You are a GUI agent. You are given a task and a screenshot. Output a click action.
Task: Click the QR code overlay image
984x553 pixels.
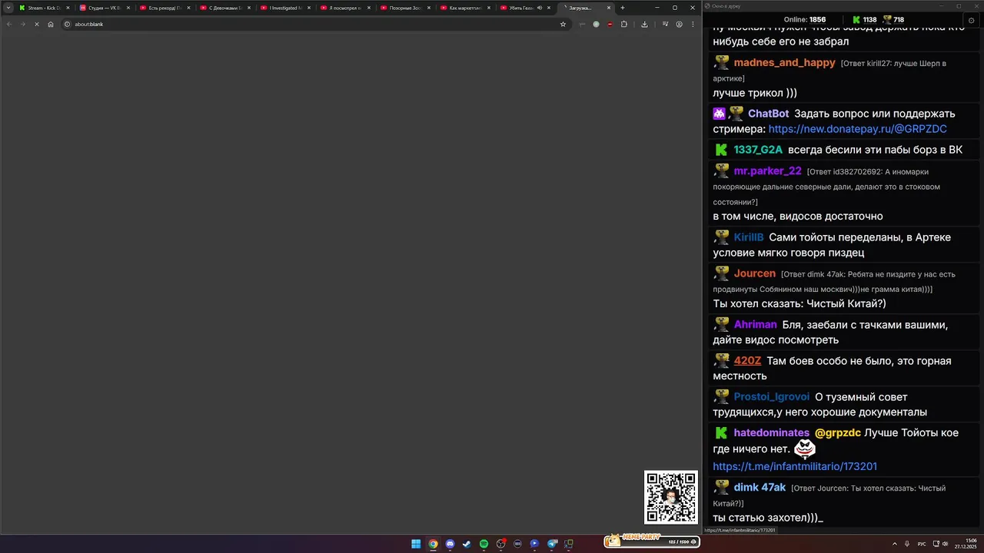[671, 497]
